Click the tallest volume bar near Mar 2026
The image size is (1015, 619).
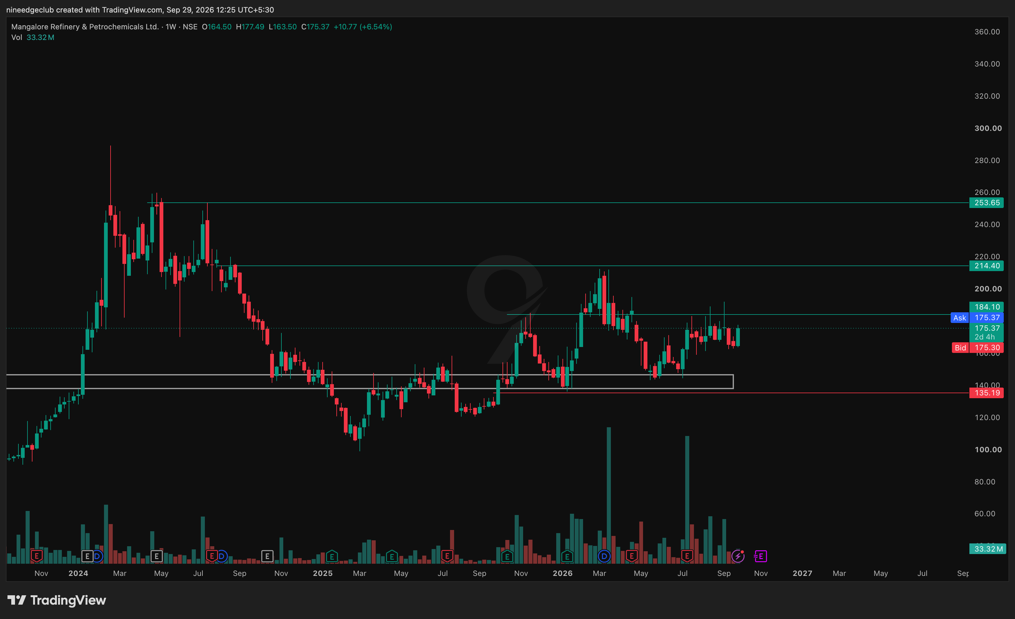(609, 495)
